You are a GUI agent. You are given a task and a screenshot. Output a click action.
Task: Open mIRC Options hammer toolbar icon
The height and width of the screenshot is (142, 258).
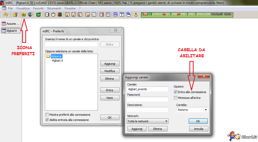click(x=15, y=14)
